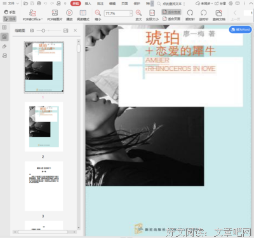
Task: Click the thumbnail panel icon in sidebar
Action: [x=4, y=37]
